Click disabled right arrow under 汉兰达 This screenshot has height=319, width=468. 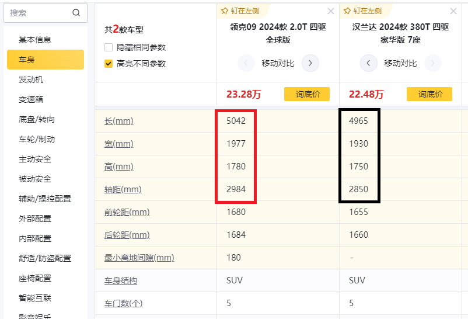433,63
